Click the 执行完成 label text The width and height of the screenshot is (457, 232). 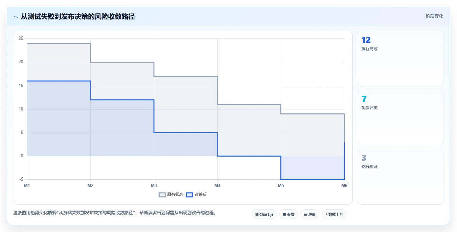tap(369, 49)
